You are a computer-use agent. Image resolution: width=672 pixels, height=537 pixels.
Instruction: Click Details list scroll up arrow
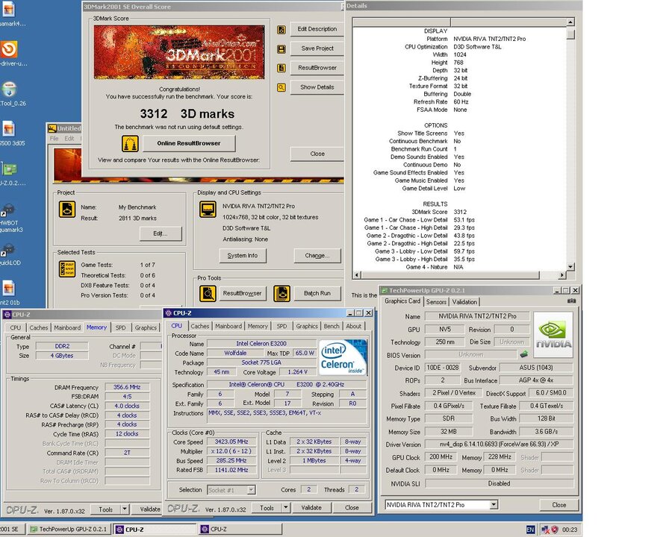click(570, 22)
